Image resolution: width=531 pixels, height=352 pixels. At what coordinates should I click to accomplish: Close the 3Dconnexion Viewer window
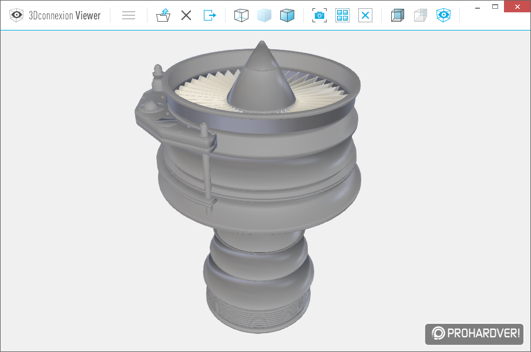tap(517, 6)
